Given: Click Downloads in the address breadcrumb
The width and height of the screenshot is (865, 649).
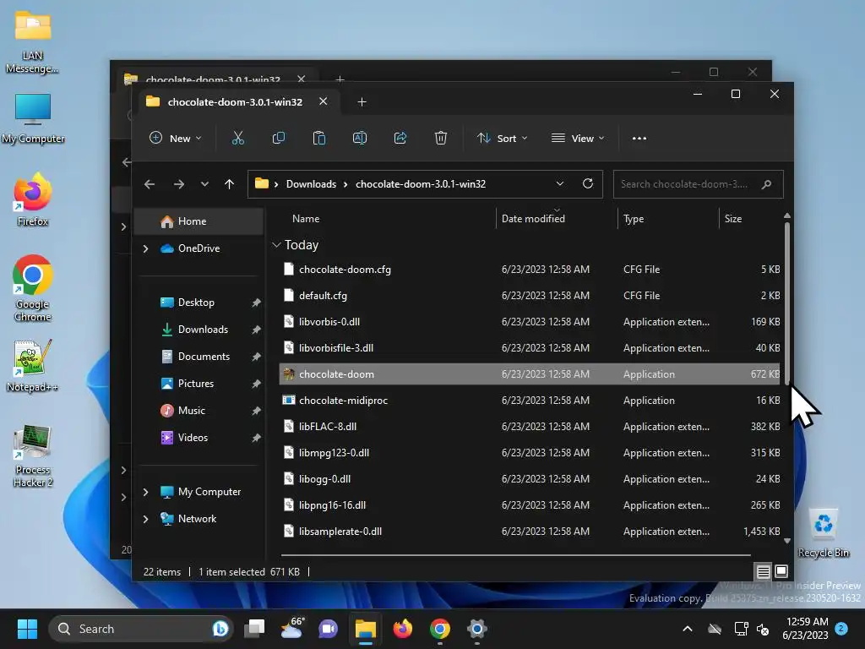Looking at the screenshot, I should [311, 184].
